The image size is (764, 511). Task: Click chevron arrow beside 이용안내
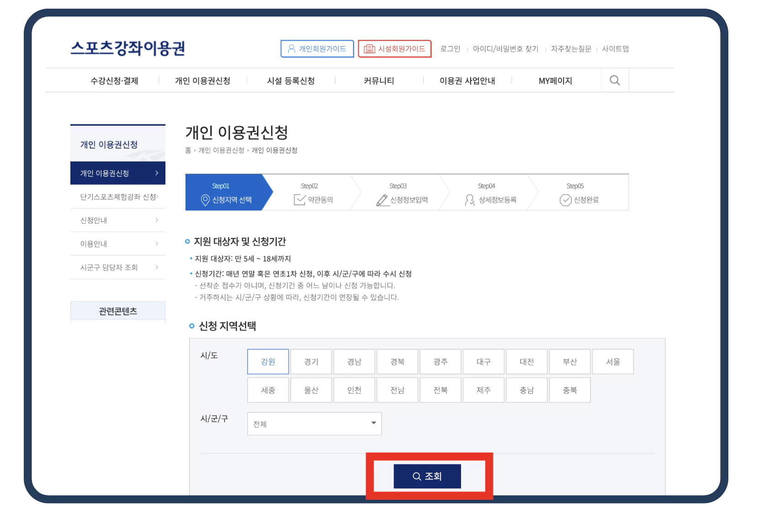157,244
